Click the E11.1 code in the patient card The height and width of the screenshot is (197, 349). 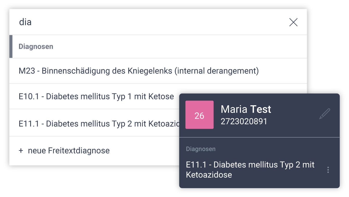click(196, 165)
